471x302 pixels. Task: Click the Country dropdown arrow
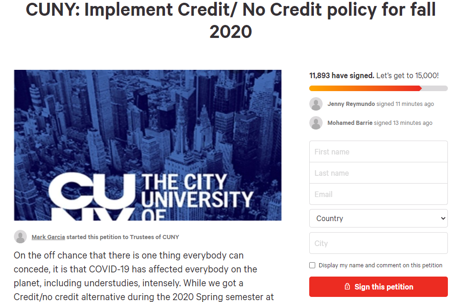(443, 218)
